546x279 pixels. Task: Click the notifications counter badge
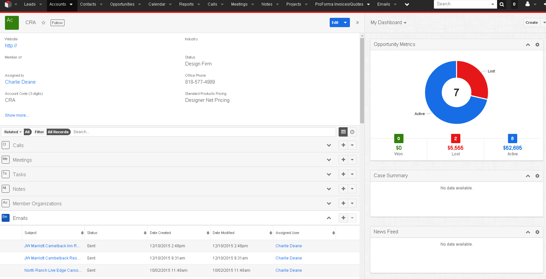pos(514,4)
